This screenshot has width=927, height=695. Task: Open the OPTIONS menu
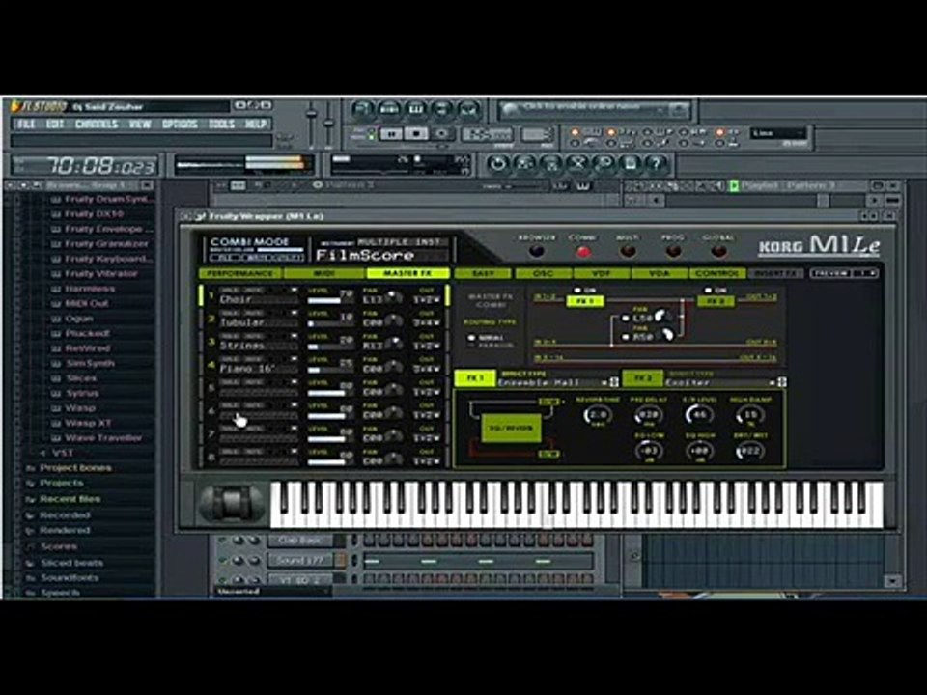point(180,125)
